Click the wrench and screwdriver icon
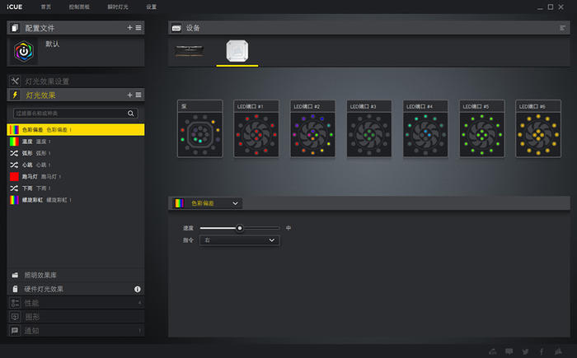The width and height of the screenshot is (577, 358). pos(15,81)
